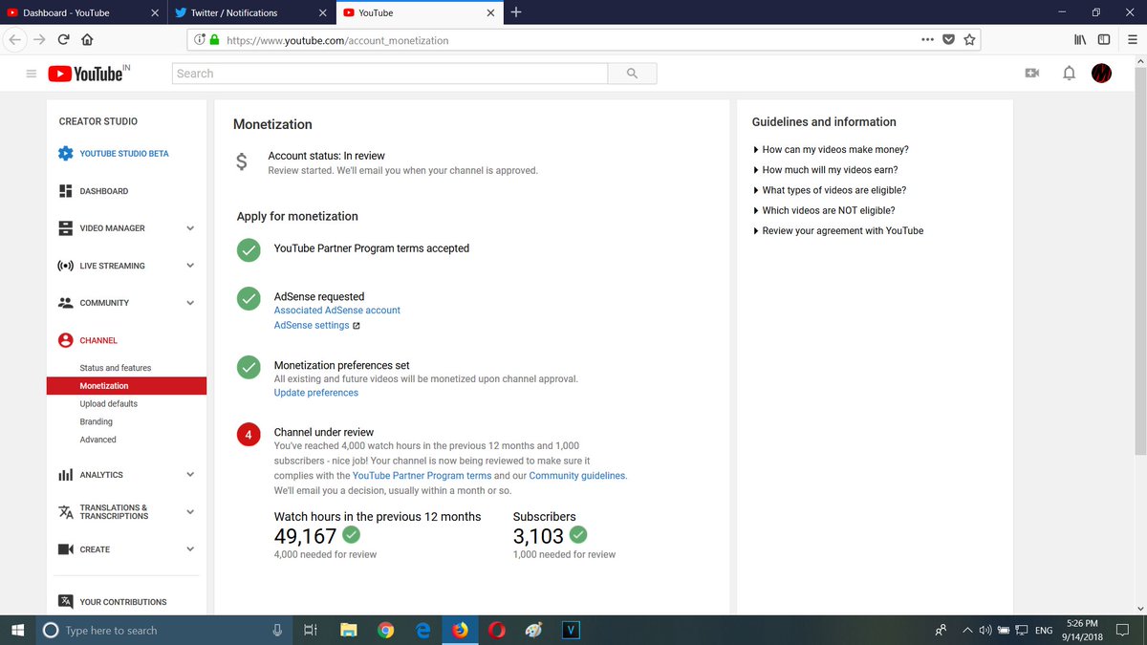
Task: Expand 'How can my videos make money?'
Action: tap(831, 150)
